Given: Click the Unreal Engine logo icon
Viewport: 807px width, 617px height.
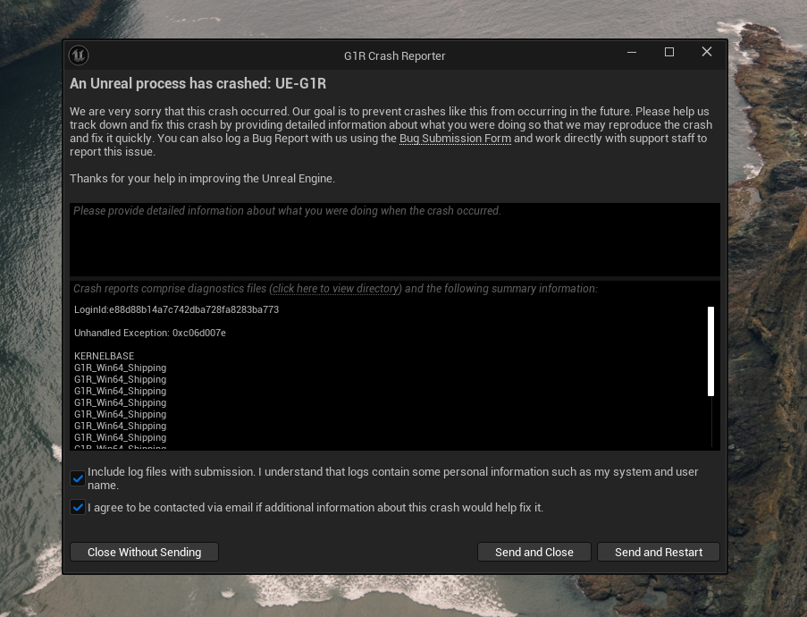Looking at the screenshot, I should [79, 55].
